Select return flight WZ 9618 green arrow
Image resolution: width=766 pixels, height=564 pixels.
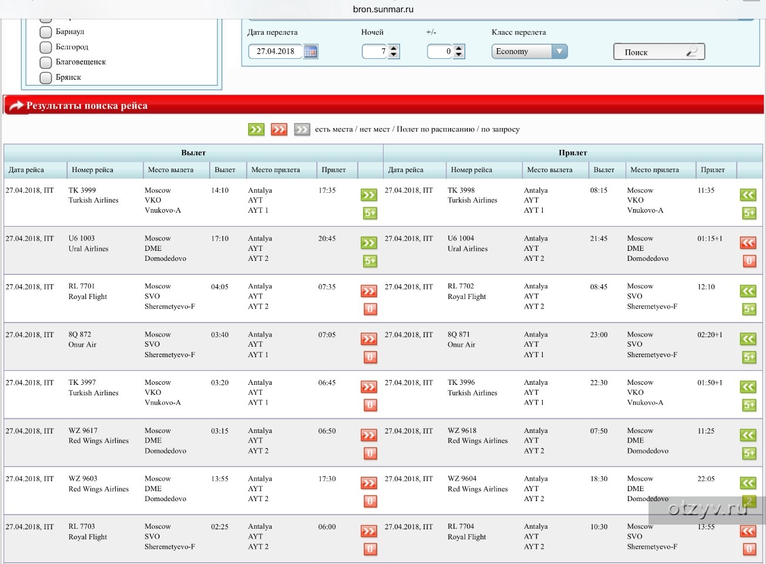point(748,435)
